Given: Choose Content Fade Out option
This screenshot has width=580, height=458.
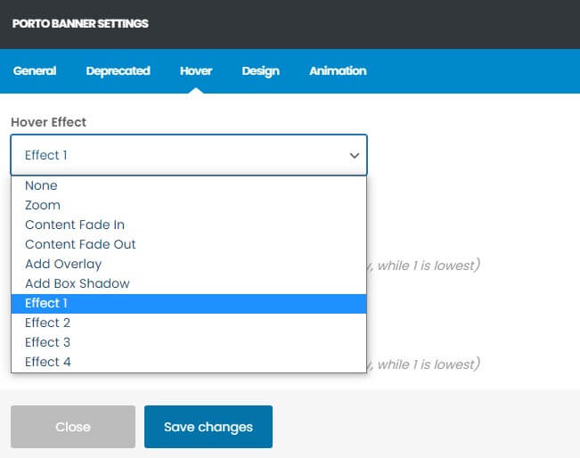Looking at the screenshot, I should (80, 244).
